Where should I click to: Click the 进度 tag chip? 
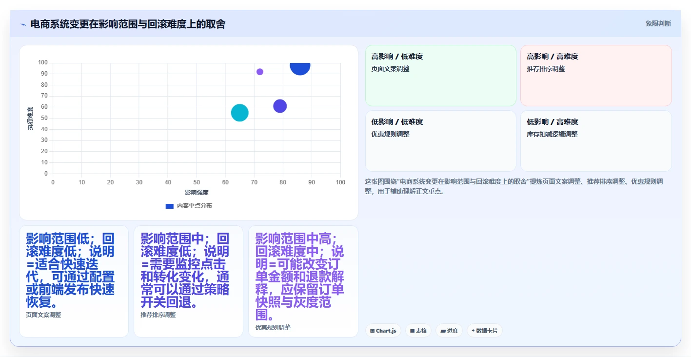[449, 331]
